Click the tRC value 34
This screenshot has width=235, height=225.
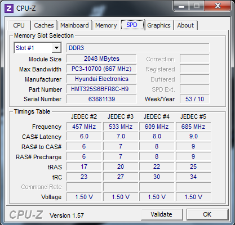point(193,177)
